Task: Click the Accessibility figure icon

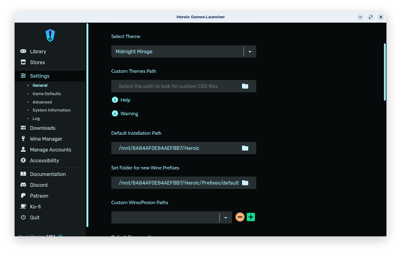Action: [23, 160]
